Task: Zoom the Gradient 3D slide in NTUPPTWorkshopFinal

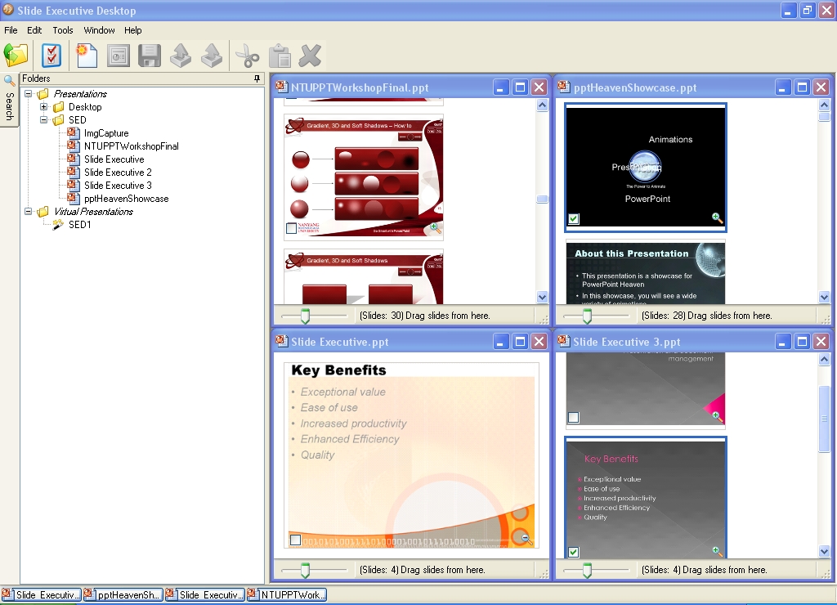Action: coord(435,228)
